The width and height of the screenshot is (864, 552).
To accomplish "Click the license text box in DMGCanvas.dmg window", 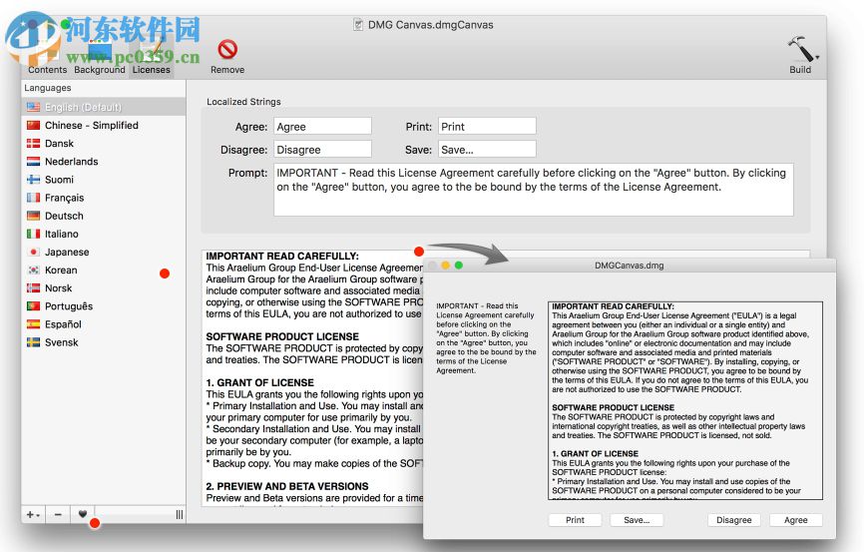I will click(x=685, y=400).
